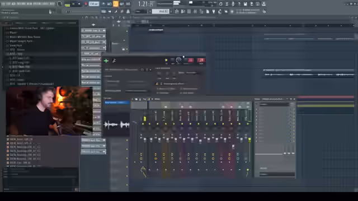Click the microphone icon in the top toolbar

tap(233, 4)
